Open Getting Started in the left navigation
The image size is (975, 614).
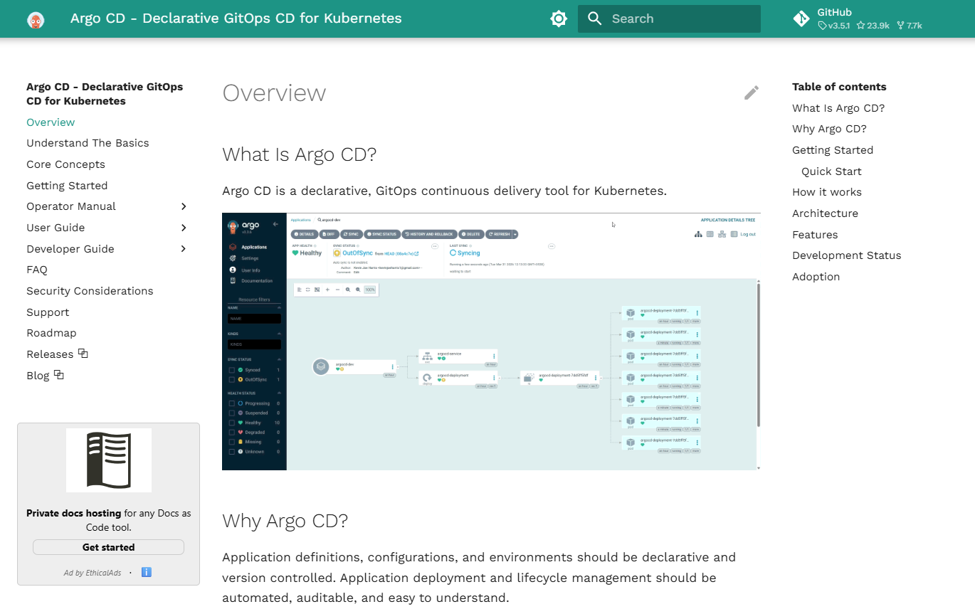tap(67, 186)
